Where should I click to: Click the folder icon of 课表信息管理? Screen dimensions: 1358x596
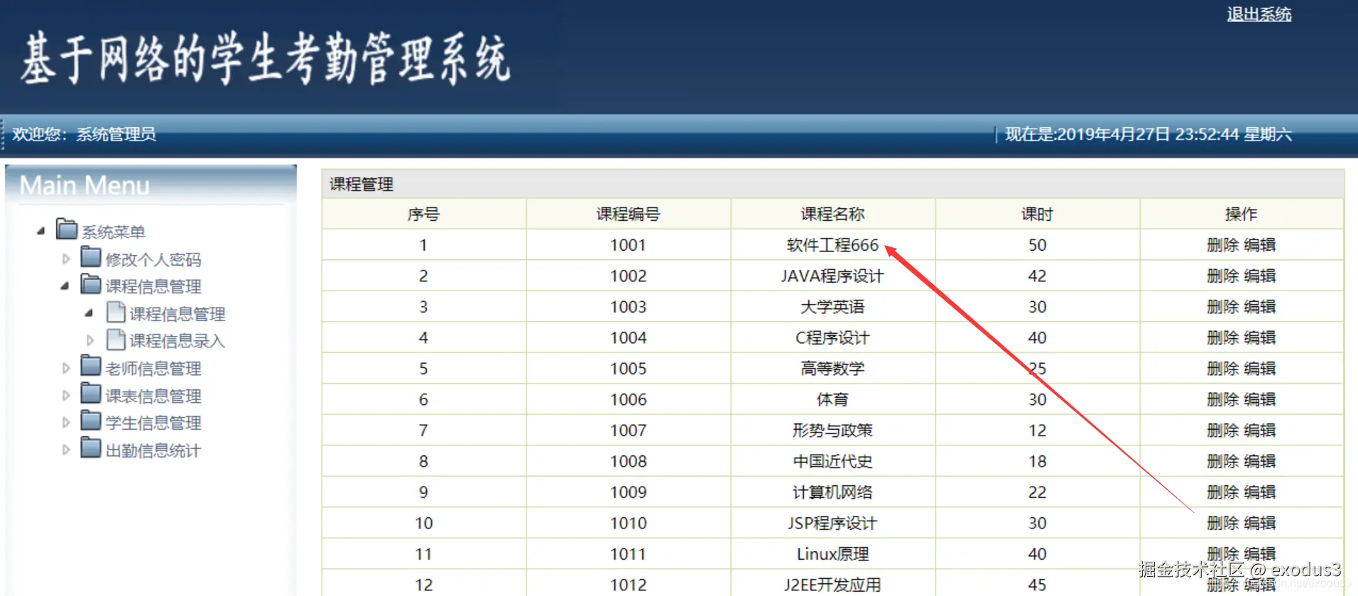click(91, 394)
